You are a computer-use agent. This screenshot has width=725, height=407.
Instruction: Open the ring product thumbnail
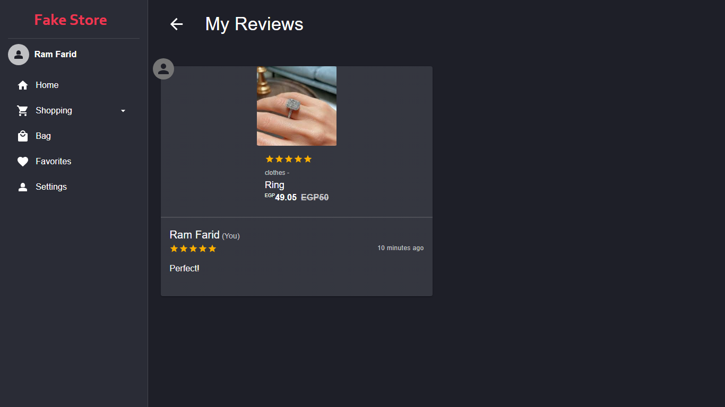point(297,106)
